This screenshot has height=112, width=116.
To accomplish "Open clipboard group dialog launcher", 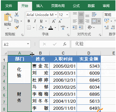I will click(x=22, y=35).
